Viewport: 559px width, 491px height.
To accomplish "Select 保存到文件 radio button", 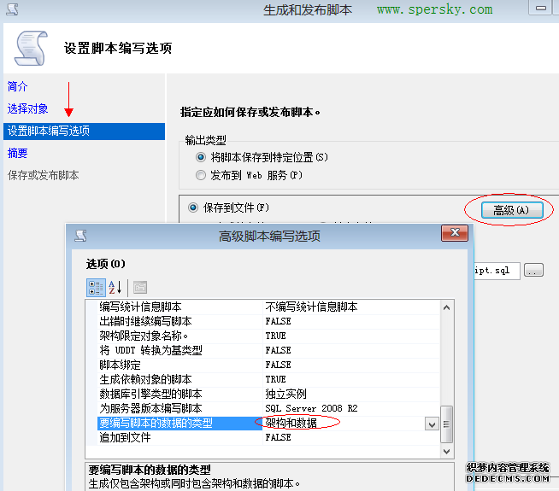I will pos(192,207).
